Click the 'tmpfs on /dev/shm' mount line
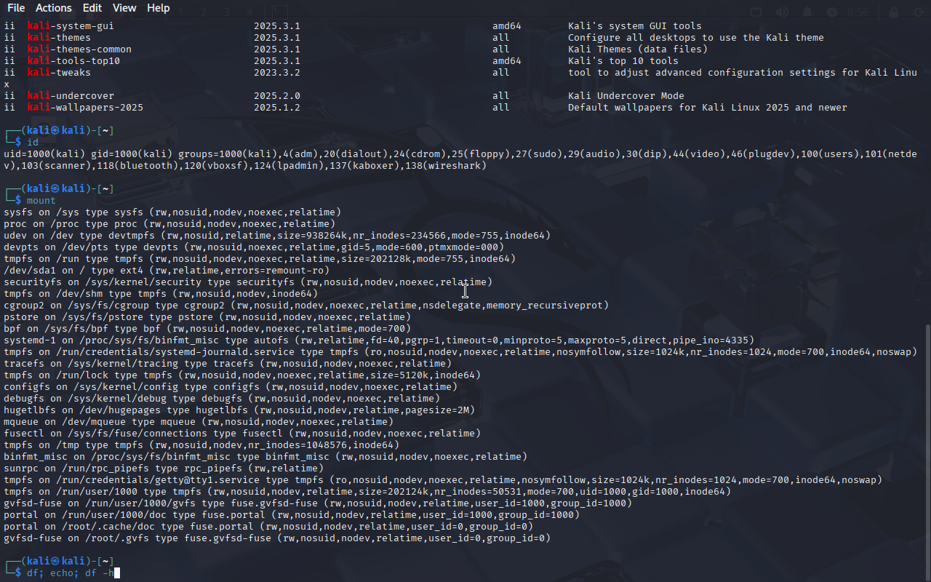 [x=161, y=294]
